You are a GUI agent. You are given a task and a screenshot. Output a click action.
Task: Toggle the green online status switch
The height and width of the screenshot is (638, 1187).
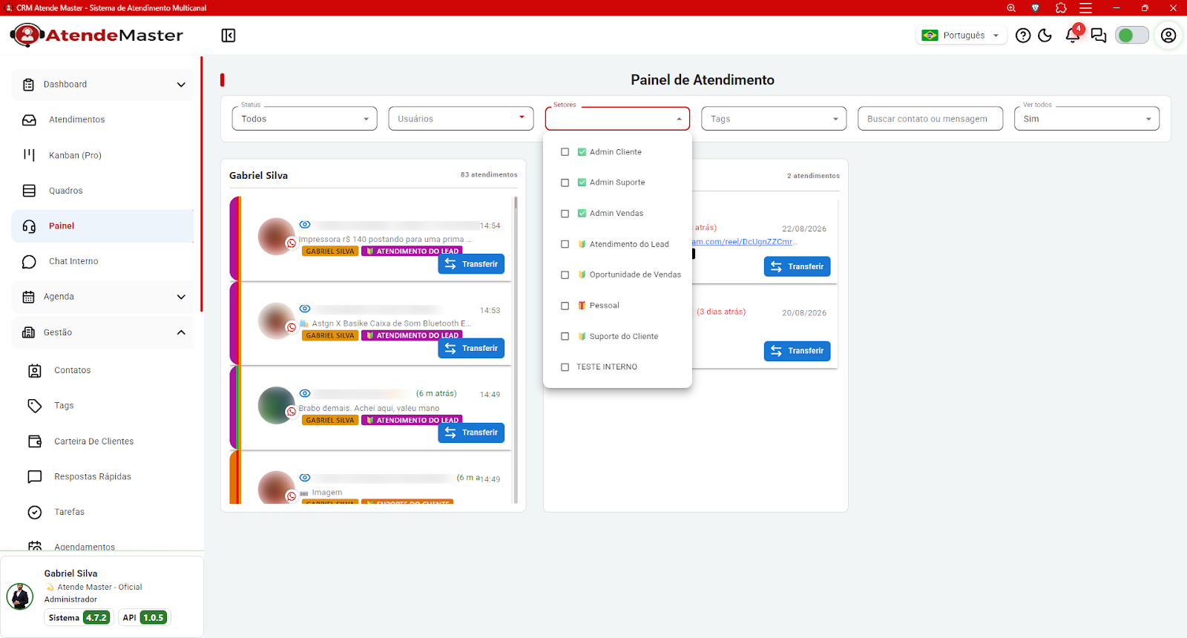click(x=1132, y=35)
